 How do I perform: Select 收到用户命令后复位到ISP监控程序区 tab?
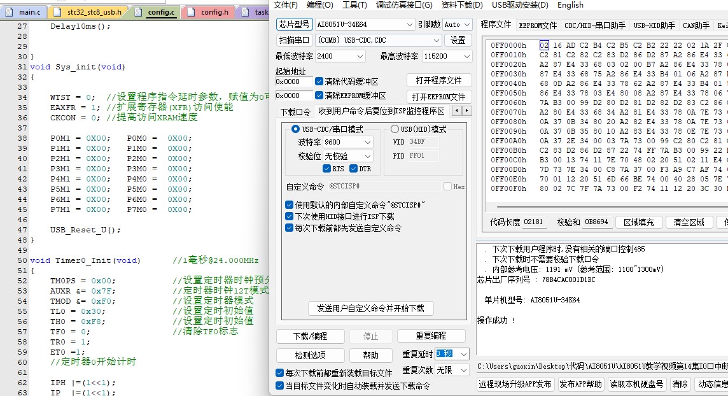(381, 111)
